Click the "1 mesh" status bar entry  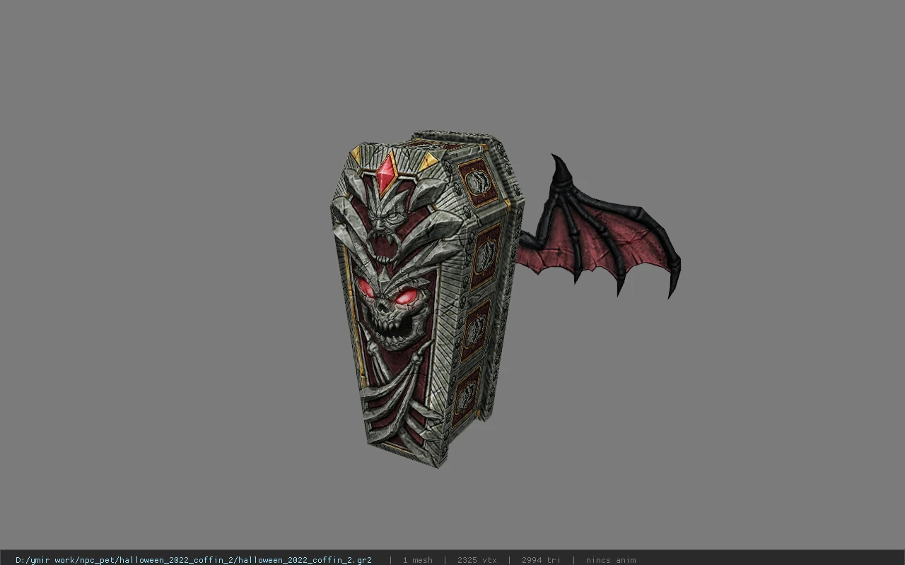click(x=418, y=560)
